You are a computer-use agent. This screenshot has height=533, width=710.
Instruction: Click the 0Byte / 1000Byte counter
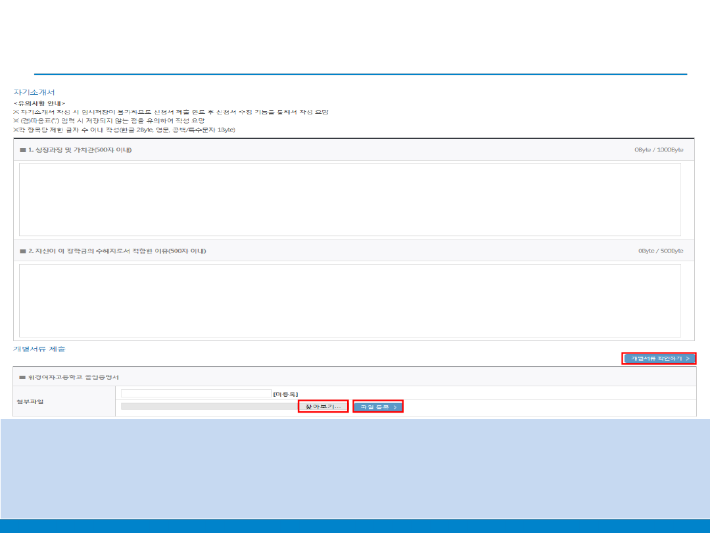coord(659,150)
